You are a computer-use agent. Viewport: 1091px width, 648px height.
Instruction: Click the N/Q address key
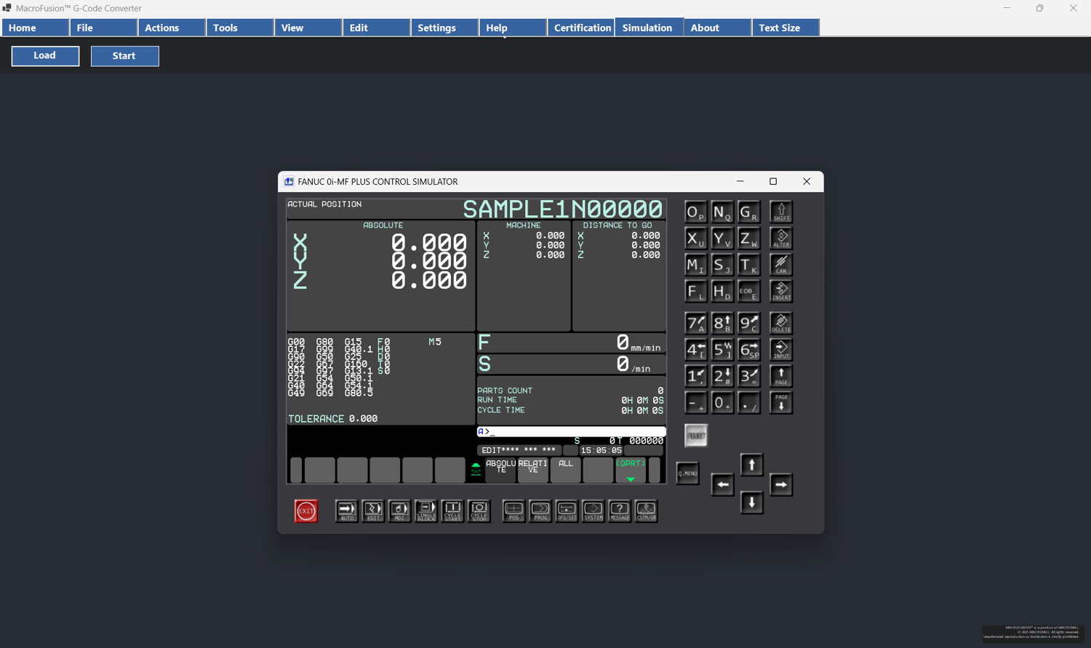point(722,212)
